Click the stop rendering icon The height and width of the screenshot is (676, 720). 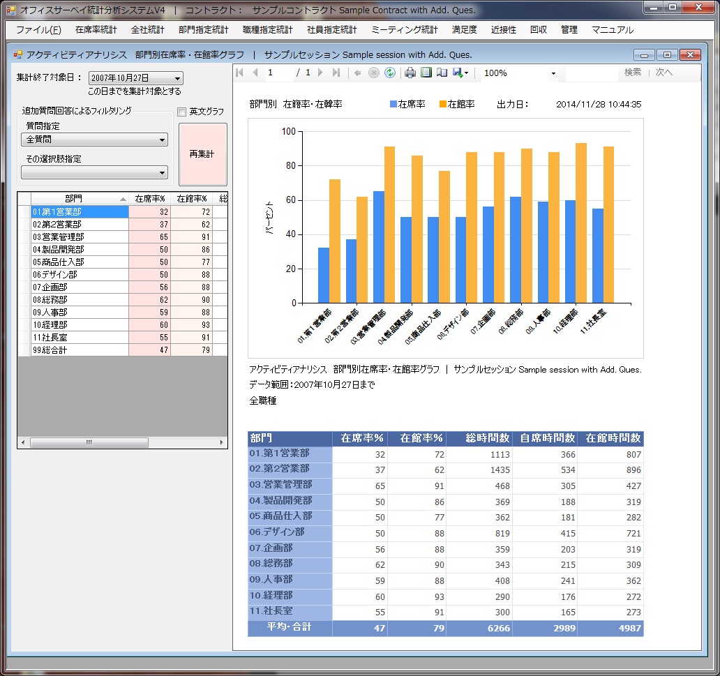[374, 73]
